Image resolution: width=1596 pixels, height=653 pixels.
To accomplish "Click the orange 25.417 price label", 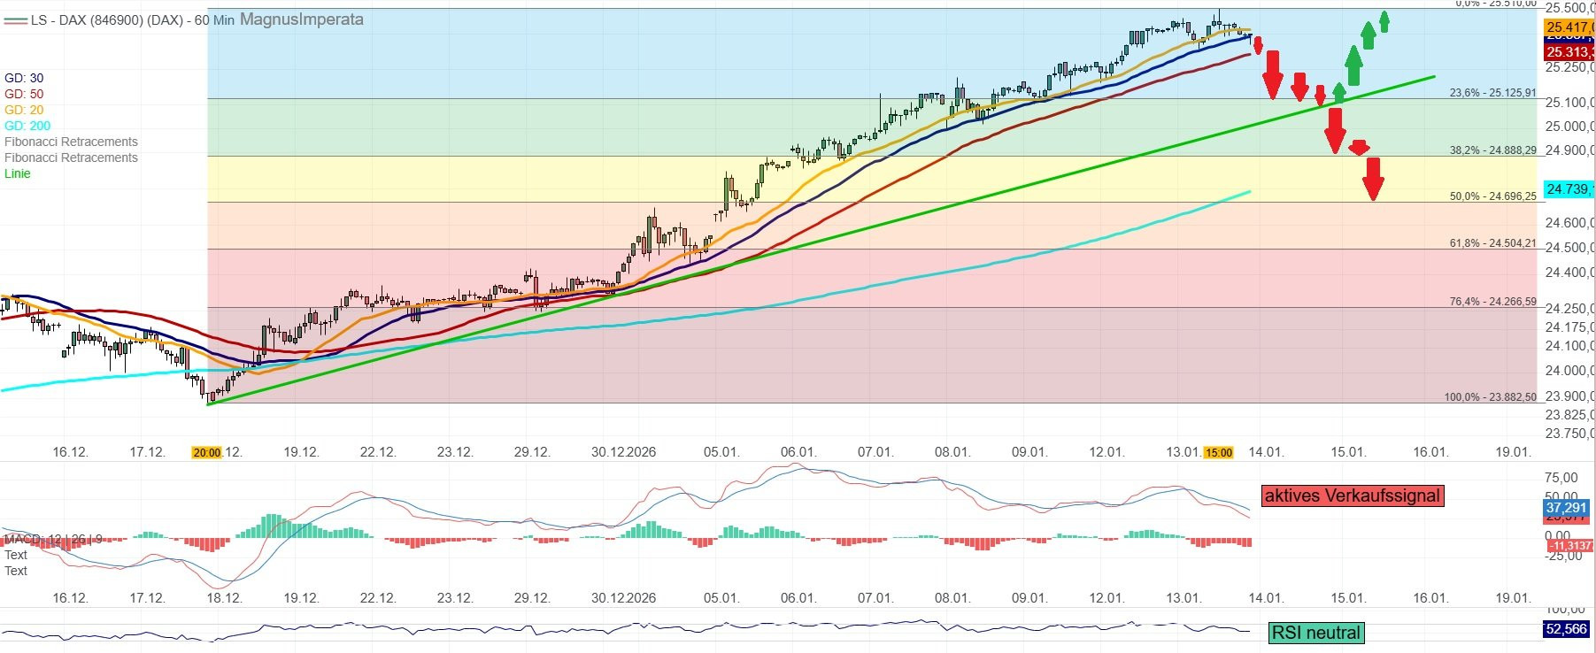I will point(1569,27).
